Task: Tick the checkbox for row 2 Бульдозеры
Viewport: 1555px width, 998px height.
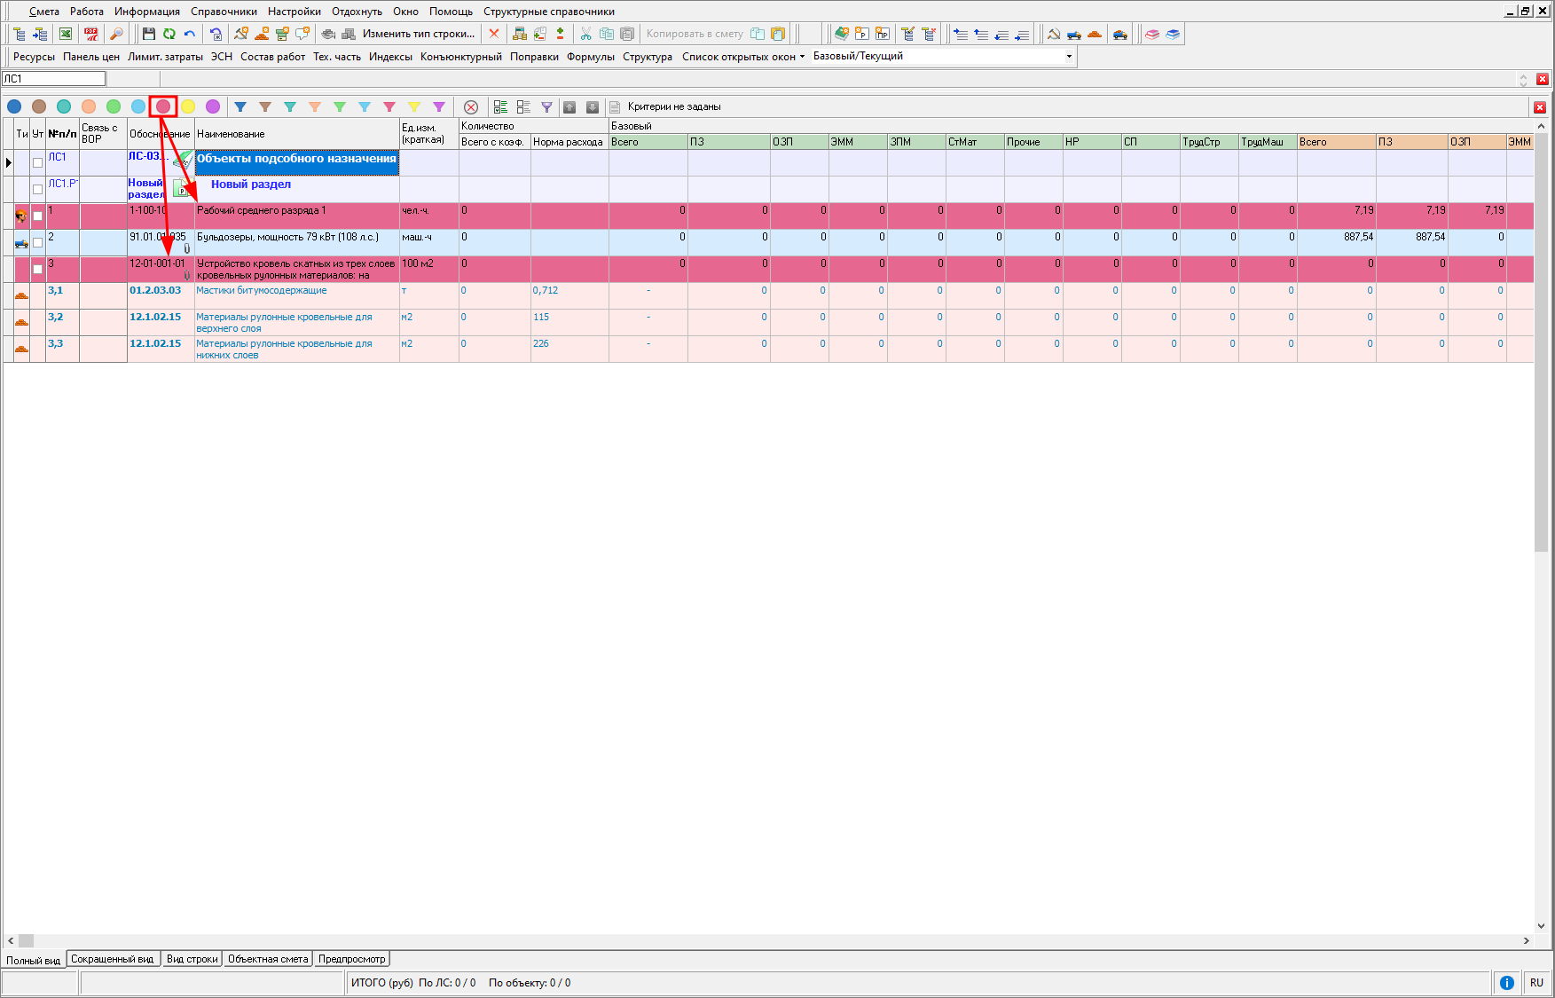Action: pos(37,242)
